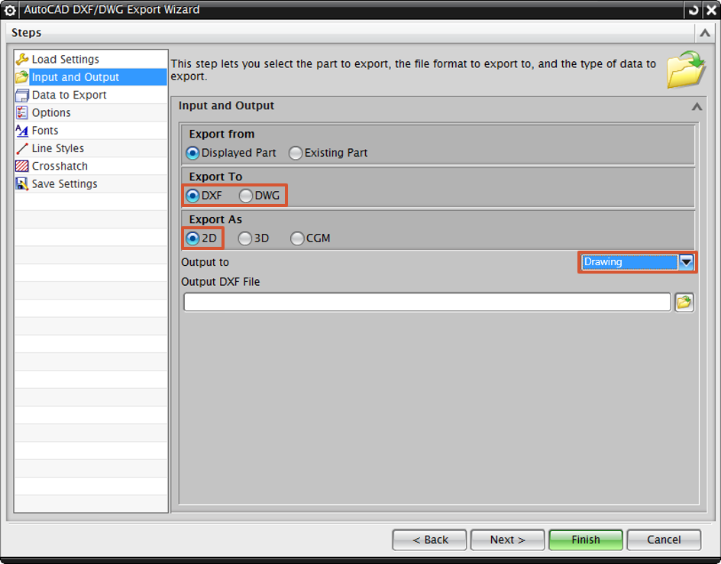Viewport: 721px width, 564px height.
Task: Click the Fonts step icon
Action: click(22, 131)
